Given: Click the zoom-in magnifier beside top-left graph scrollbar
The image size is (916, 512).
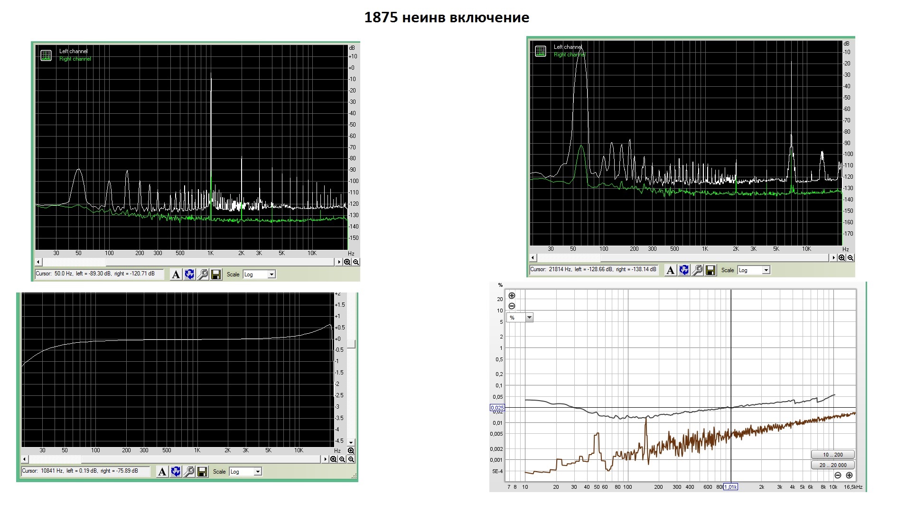Looking at the screenshot, I should click(x=347, y=262).
